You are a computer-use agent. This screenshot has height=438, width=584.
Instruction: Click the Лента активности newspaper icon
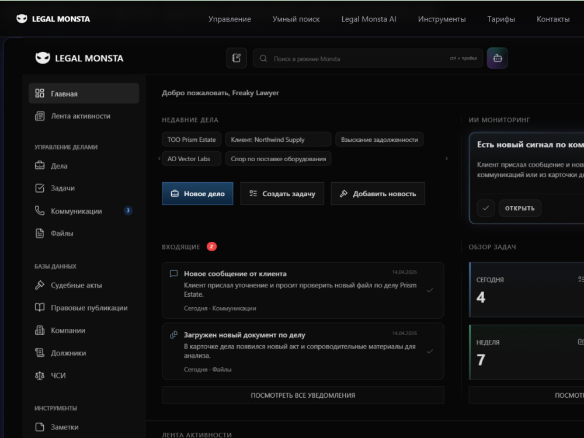[x=40, y=116]
